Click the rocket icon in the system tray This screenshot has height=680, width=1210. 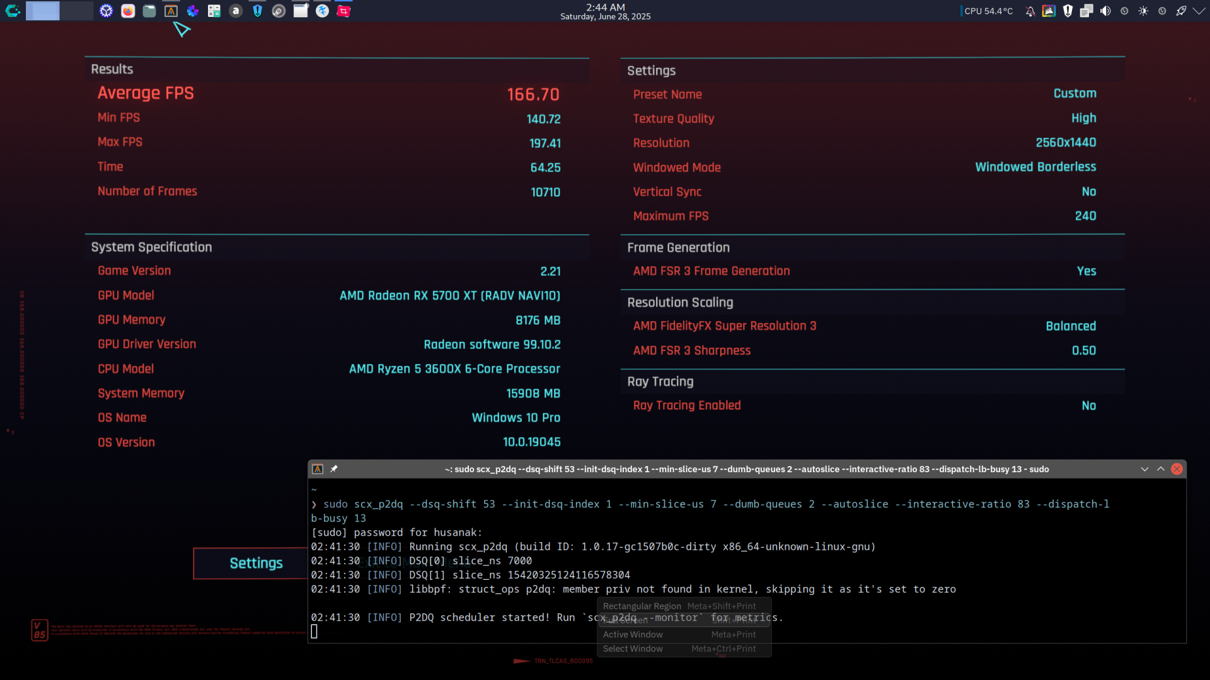point(1181,11)
